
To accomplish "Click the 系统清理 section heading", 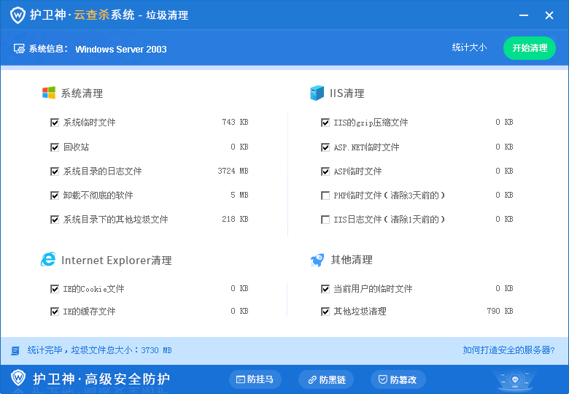I will click(82, 93).
